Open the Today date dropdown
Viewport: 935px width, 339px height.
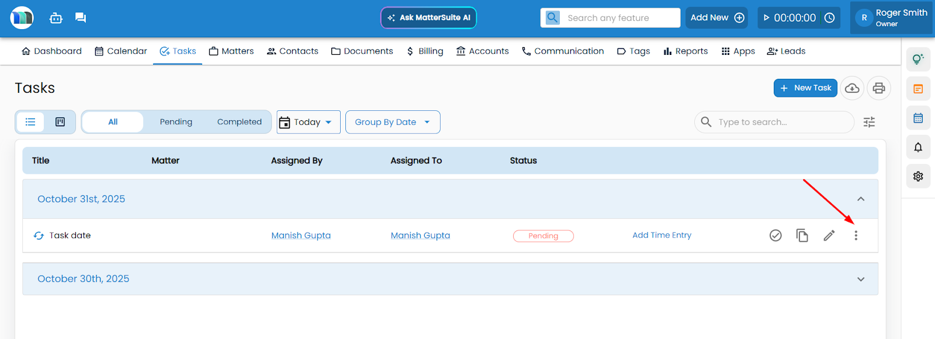pos(308,122)
